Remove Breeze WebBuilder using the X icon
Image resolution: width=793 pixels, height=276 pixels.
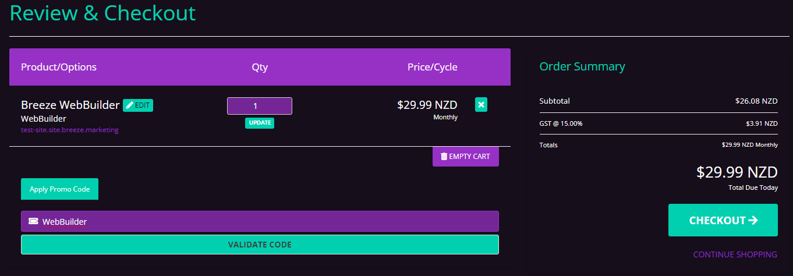pyautogui.click(x=481, y=105)
